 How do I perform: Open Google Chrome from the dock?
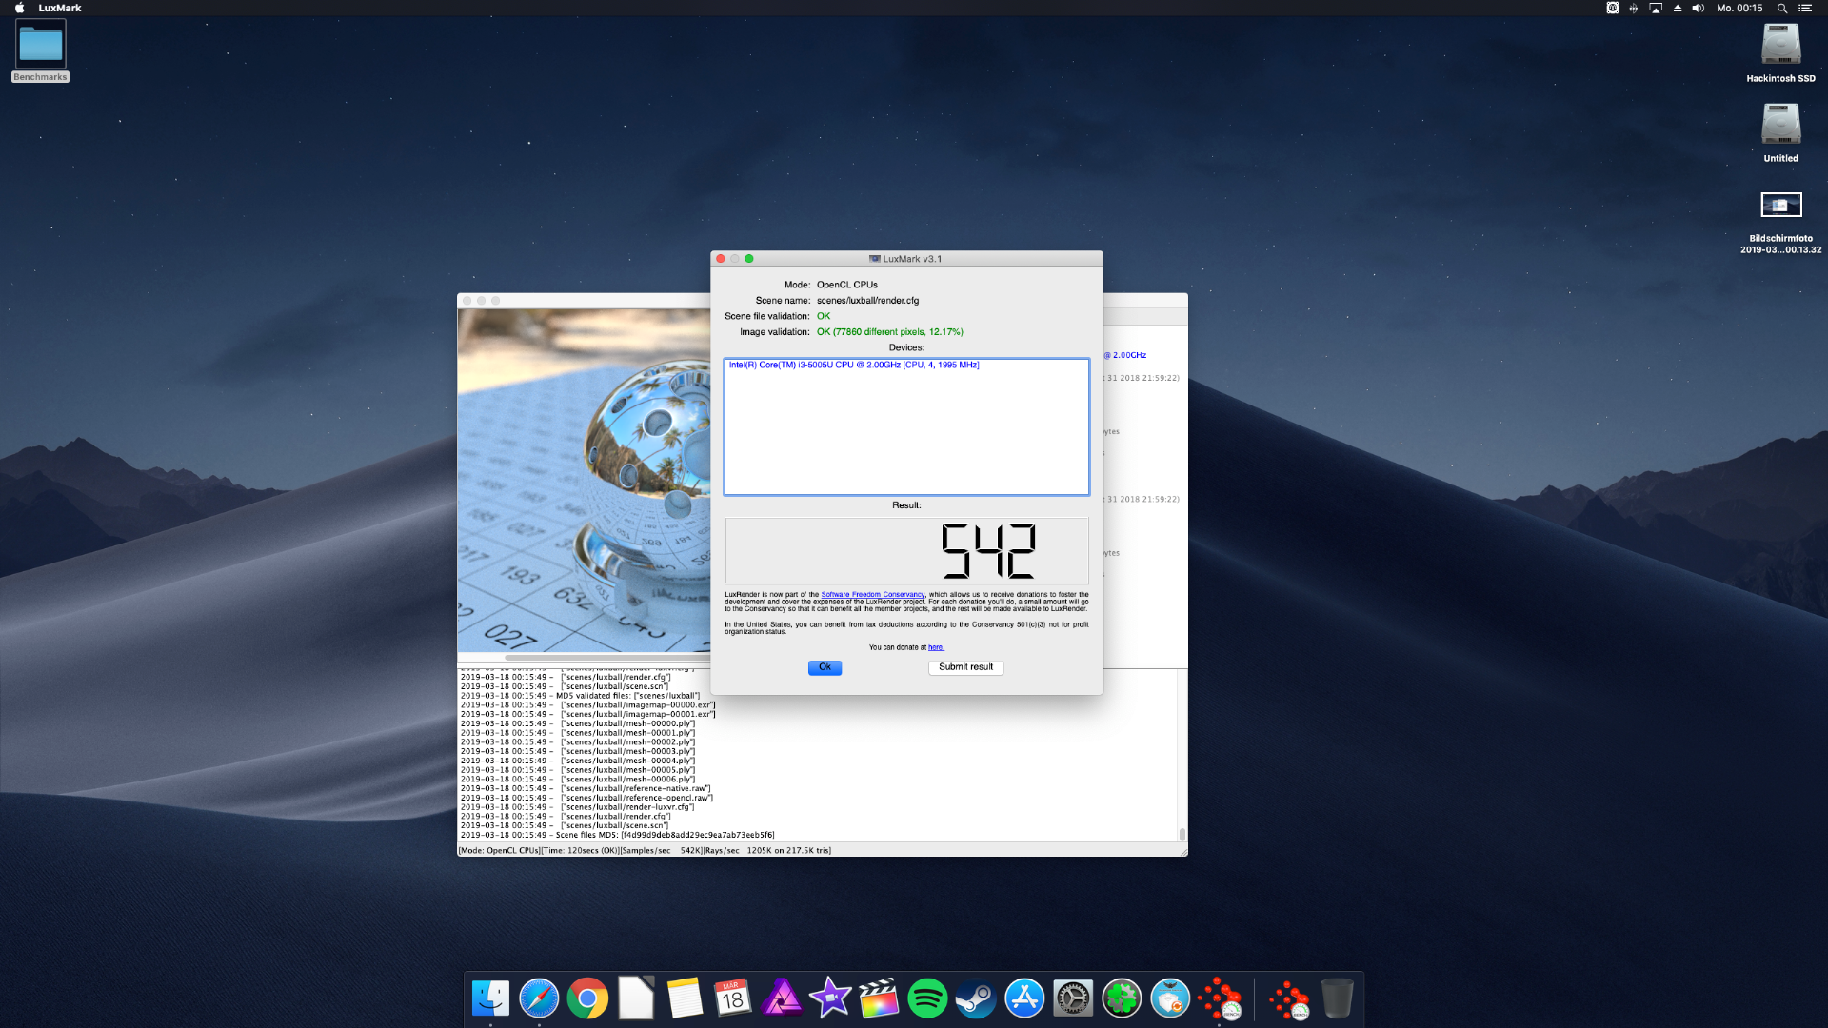[587, 998]
